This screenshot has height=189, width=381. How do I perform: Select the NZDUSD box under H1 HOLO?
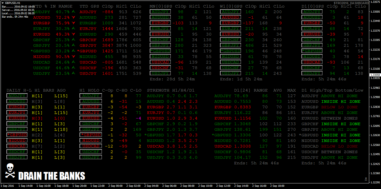pos(91,140)
